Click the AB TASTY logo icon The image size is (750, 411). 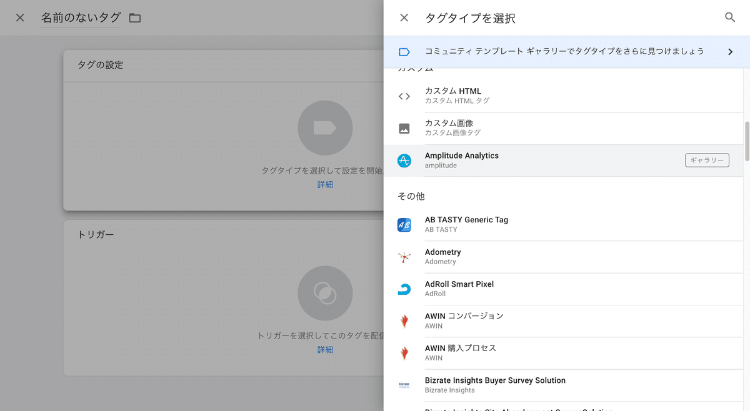[x=404, y=225]
